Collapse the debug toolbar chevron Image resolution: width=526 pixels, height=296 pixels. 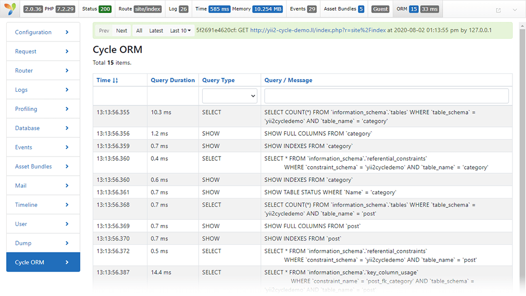(x=515, y=10)
